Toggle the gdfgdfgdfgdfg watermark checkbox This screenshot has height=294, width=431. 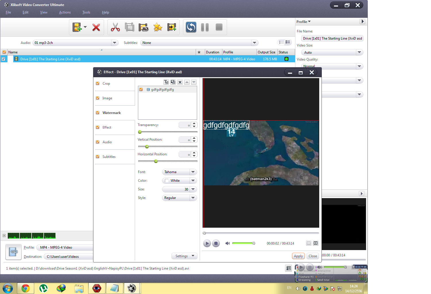pos(141,90)
